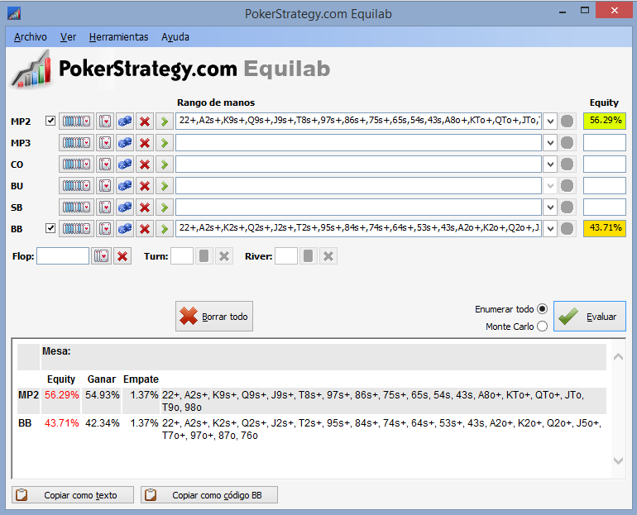Click into the River input field
Image resolution: width=637 pixels, height=515 pixels.
[x=286, y=256]
